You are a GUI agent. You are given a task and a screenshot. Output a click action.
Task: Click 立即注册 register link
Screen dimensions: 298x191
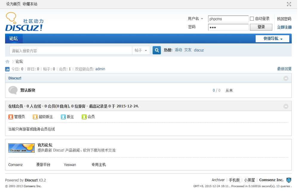284,27
